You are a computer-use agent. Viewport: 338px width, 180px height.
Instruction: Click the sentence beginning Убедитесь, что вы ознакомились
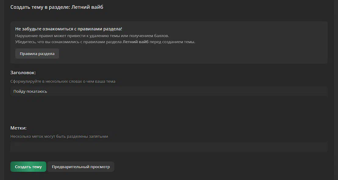point(105,42)
